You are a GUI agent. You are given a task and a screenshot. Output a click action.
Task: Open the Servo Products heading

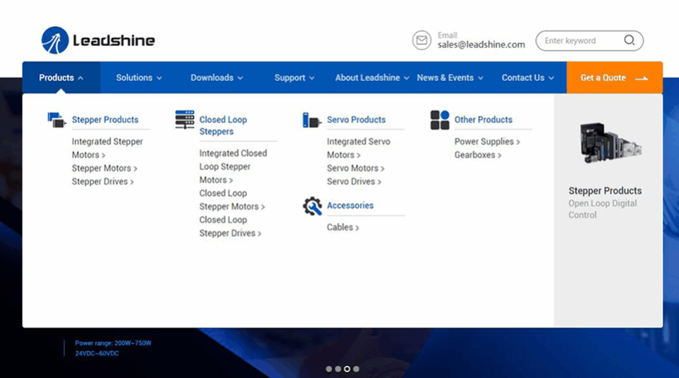click(x=356, y=120)
